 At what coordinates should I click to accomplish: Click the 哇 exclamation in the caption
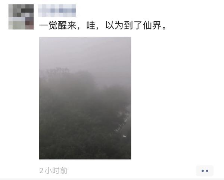(x=91, y=25)
